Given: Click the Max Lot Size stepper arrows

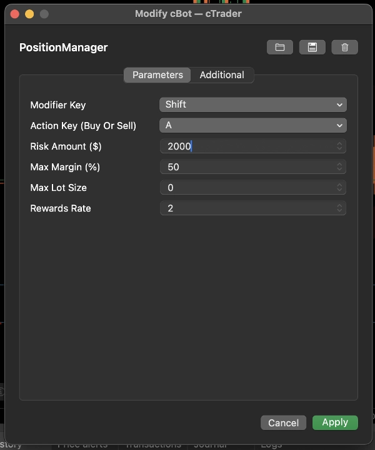Looking at the screenshot, I should (x=340, y=188).
